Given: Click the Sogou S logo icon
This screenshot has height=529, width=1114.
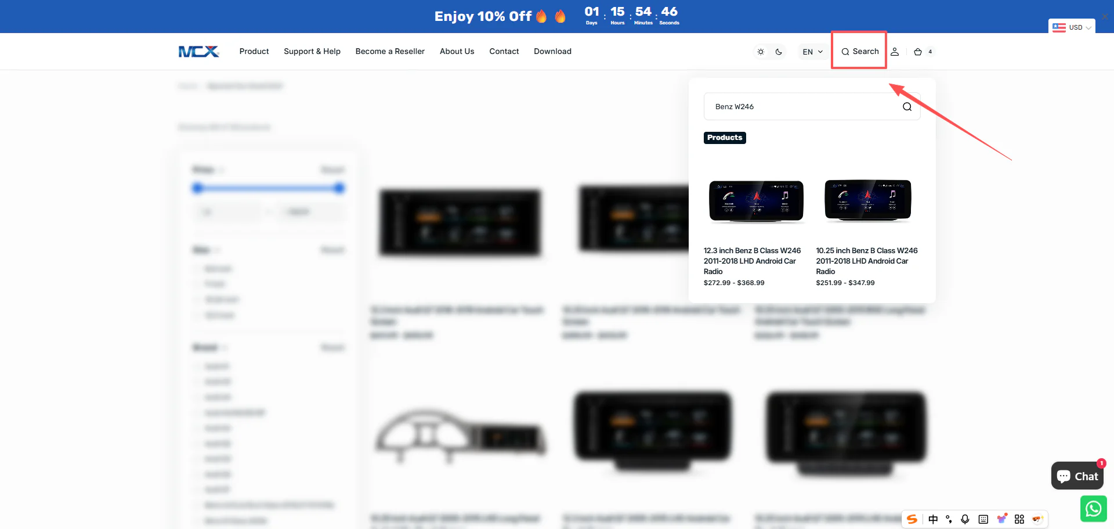Looking at the screenshot, I should (913, 519).
